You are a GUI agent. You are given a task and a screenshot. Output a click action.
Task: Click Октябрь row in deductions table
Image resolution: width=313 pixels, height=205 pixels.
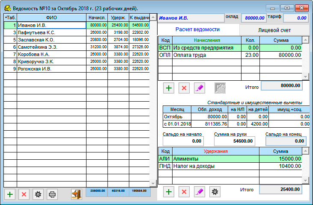click(x=236, y=117)
